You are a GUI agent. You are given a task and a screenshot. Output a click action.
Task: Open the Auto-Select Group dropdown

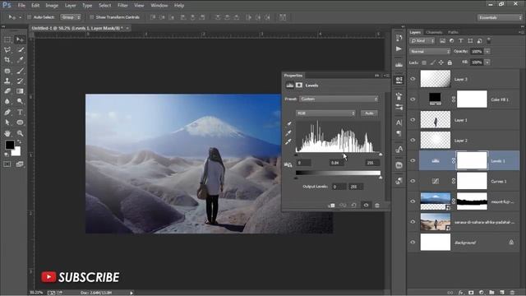click(71, 17)
